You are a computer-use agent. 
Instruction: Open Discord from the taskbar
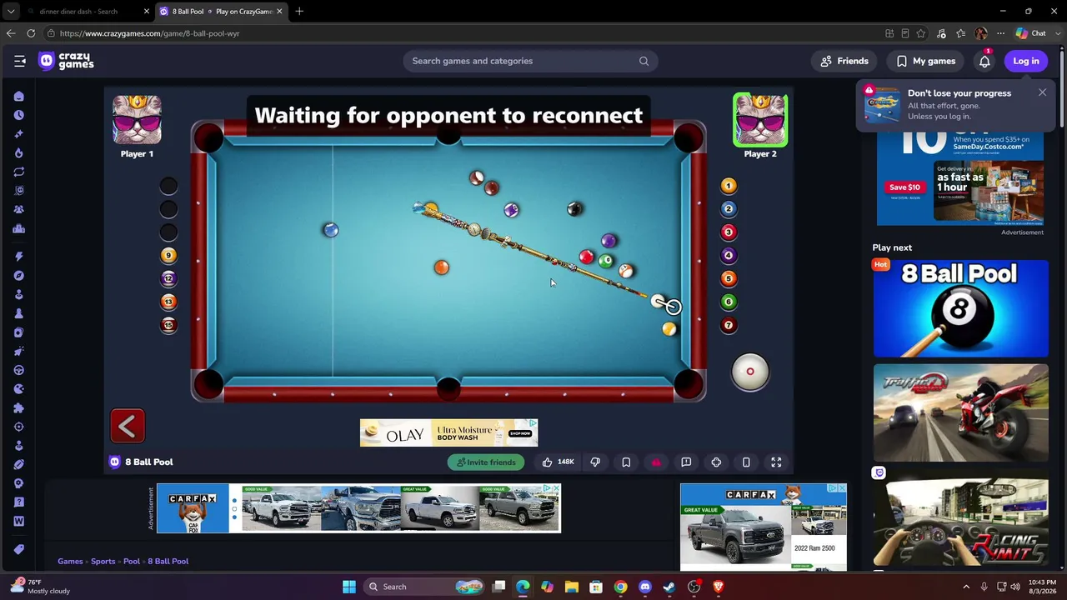[645, 587]
